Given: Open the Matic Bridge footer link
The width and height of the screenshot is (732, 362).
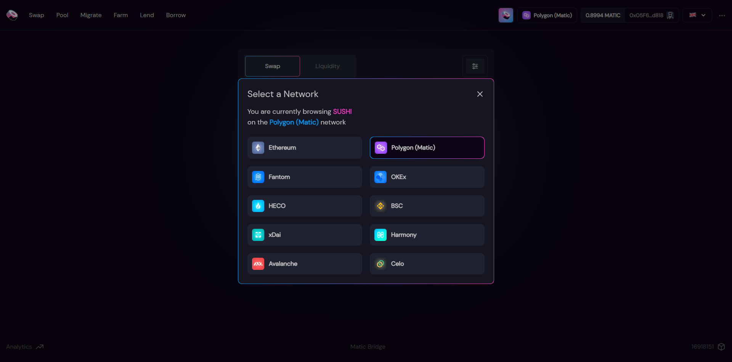Looking at the screenshot, I should point(368,347).
